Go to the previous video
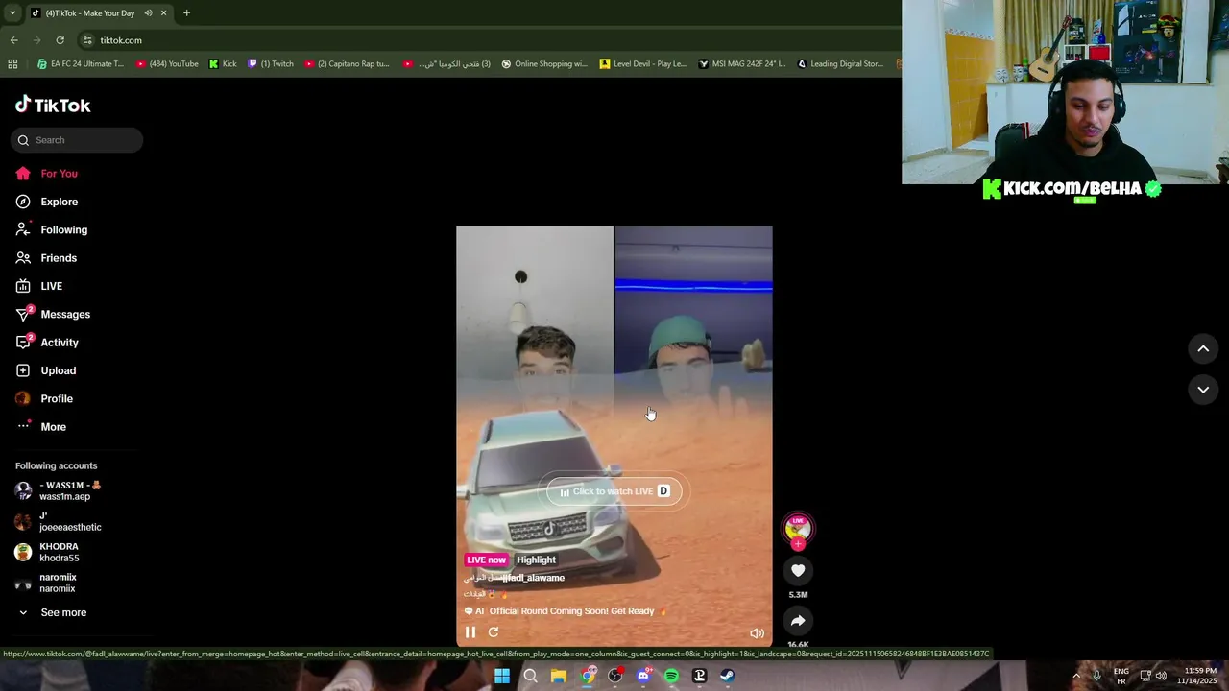The width and height of the screenshot is (1229, 691). [x=1203, y=349]
